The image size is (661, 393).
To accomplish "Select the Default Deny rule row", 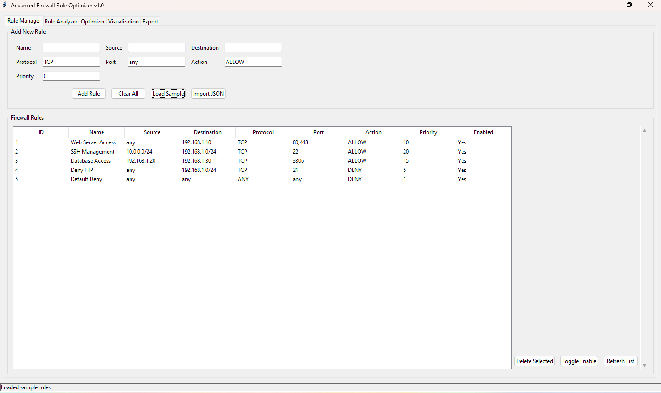I will coord(86,179).
